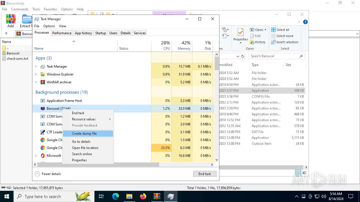Open Explorer help question mark icon
The image size is (360, 202).
(x=305, y=22)
